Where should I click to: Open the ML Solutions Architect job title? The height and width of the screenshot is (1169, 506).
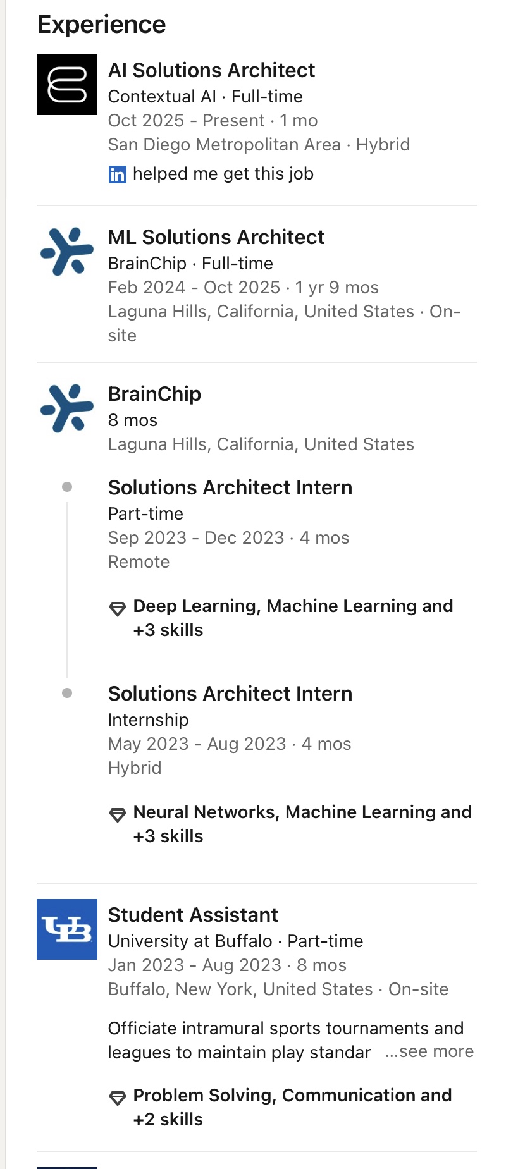[x=216, y=237]
